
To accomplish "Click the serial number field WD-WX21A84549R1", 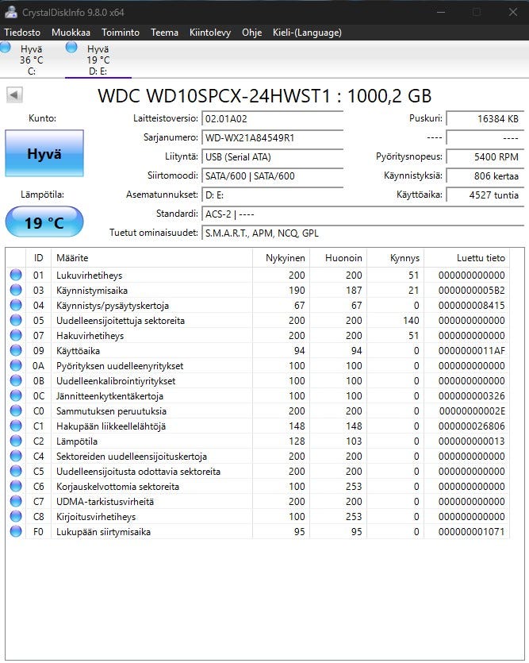I will coord(272,138).
